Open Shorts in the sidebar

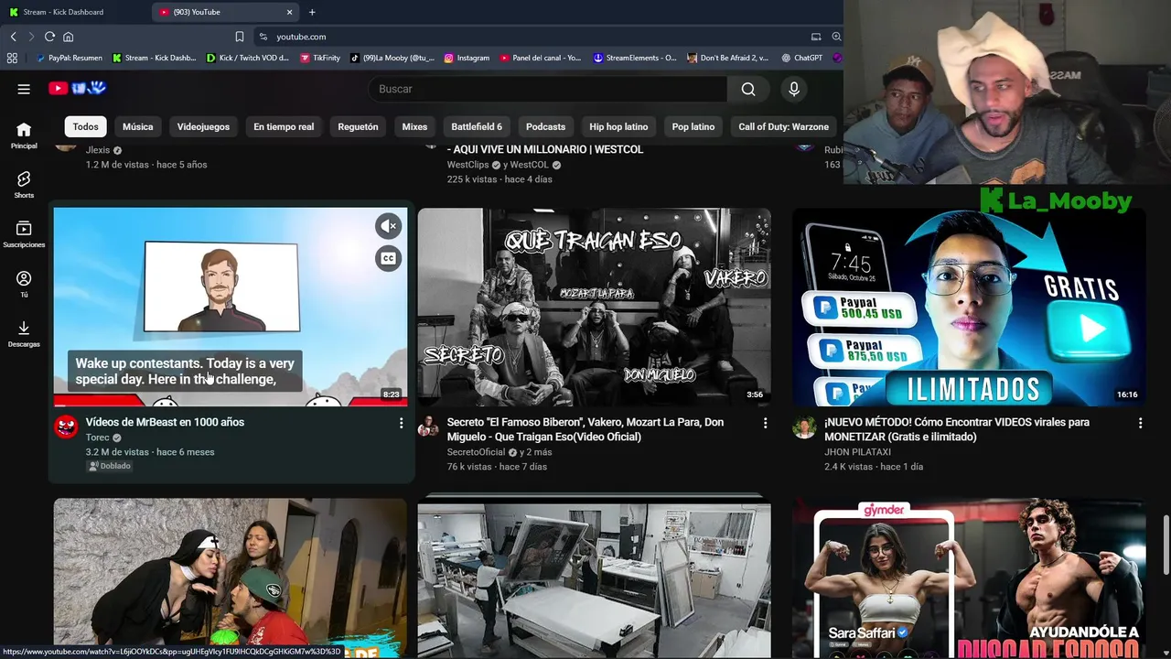pyautogui.click(x=24, y=185)
